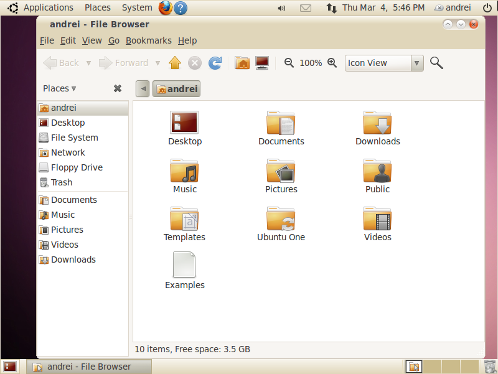Open the File menu

pos(47,40)
